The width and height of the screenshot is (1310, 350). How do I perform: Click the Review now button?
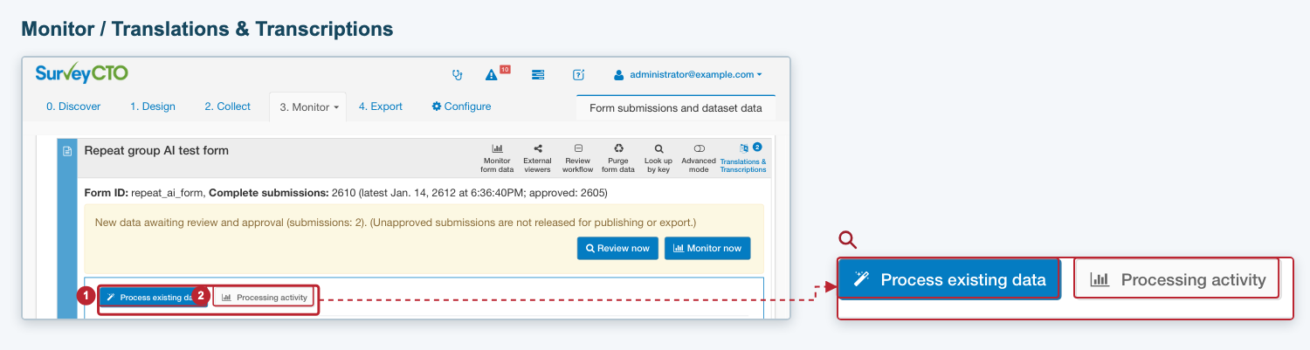(x=617, y=248)
